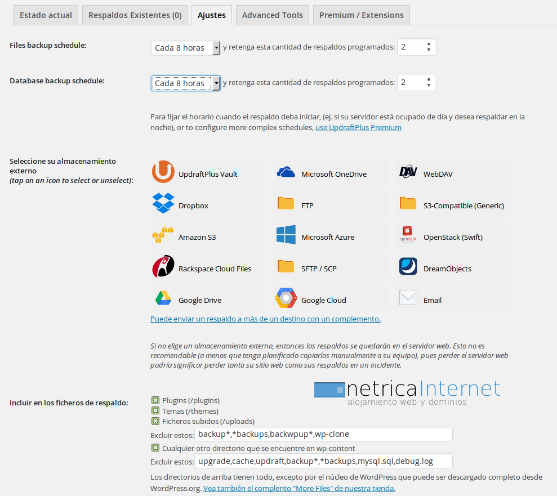Viewport: 557px width, 496px height.
Task: Toggle the Plugins (/plugins) checkbox
Action: (155, 400)
